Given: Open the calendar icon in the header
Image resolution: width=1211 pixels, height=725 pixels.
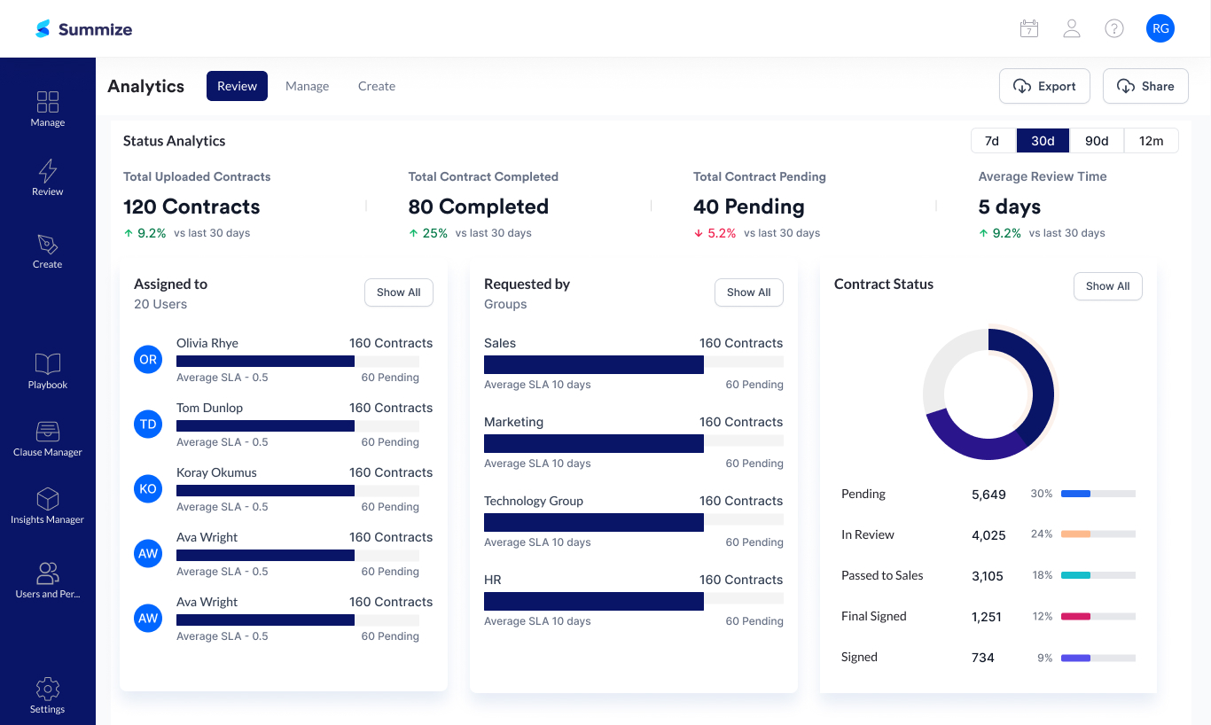Looking at the screenshot, I should click(1028, 28).
